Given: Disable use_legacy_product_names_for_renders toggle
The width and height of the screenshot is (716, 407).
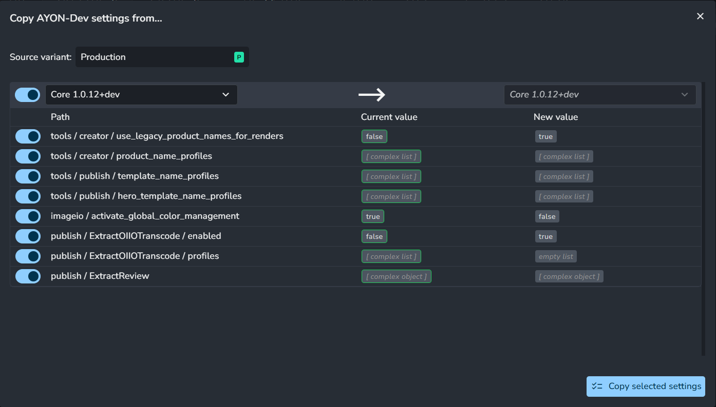Looking at the screenshot, I should point(28,136).
